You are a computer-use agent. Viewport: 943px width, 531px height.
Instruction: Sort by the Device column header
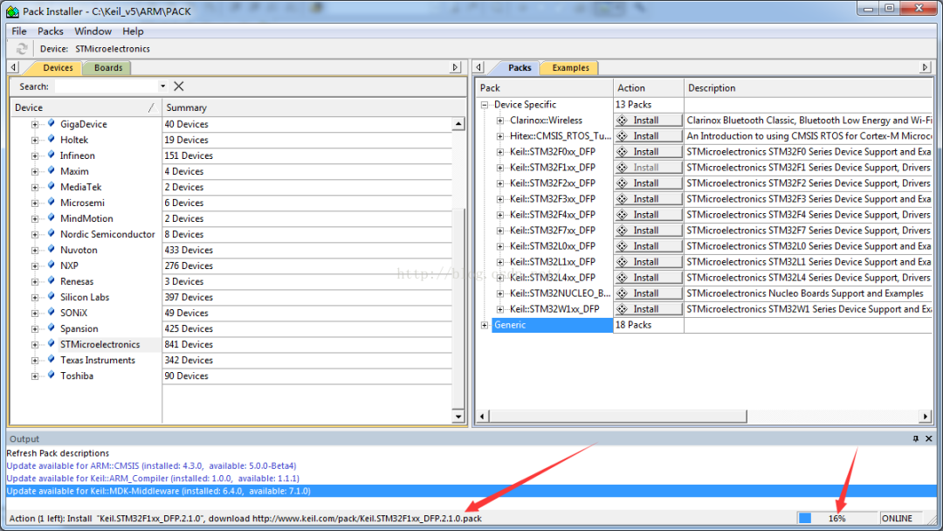point(86,107)
